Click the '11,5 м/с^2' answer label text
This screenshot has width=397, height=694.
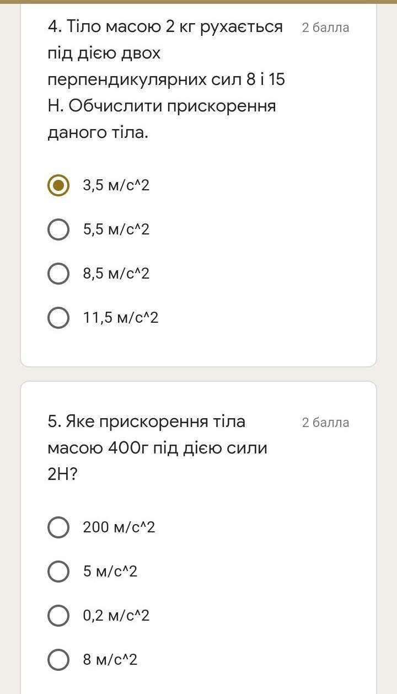click(x=121, y=318)
